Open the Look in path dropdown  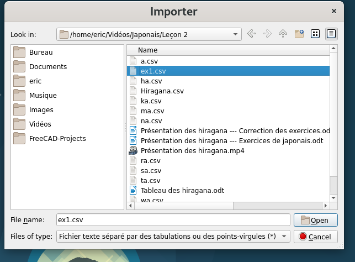pyautogui.click(x=236, y=34)
